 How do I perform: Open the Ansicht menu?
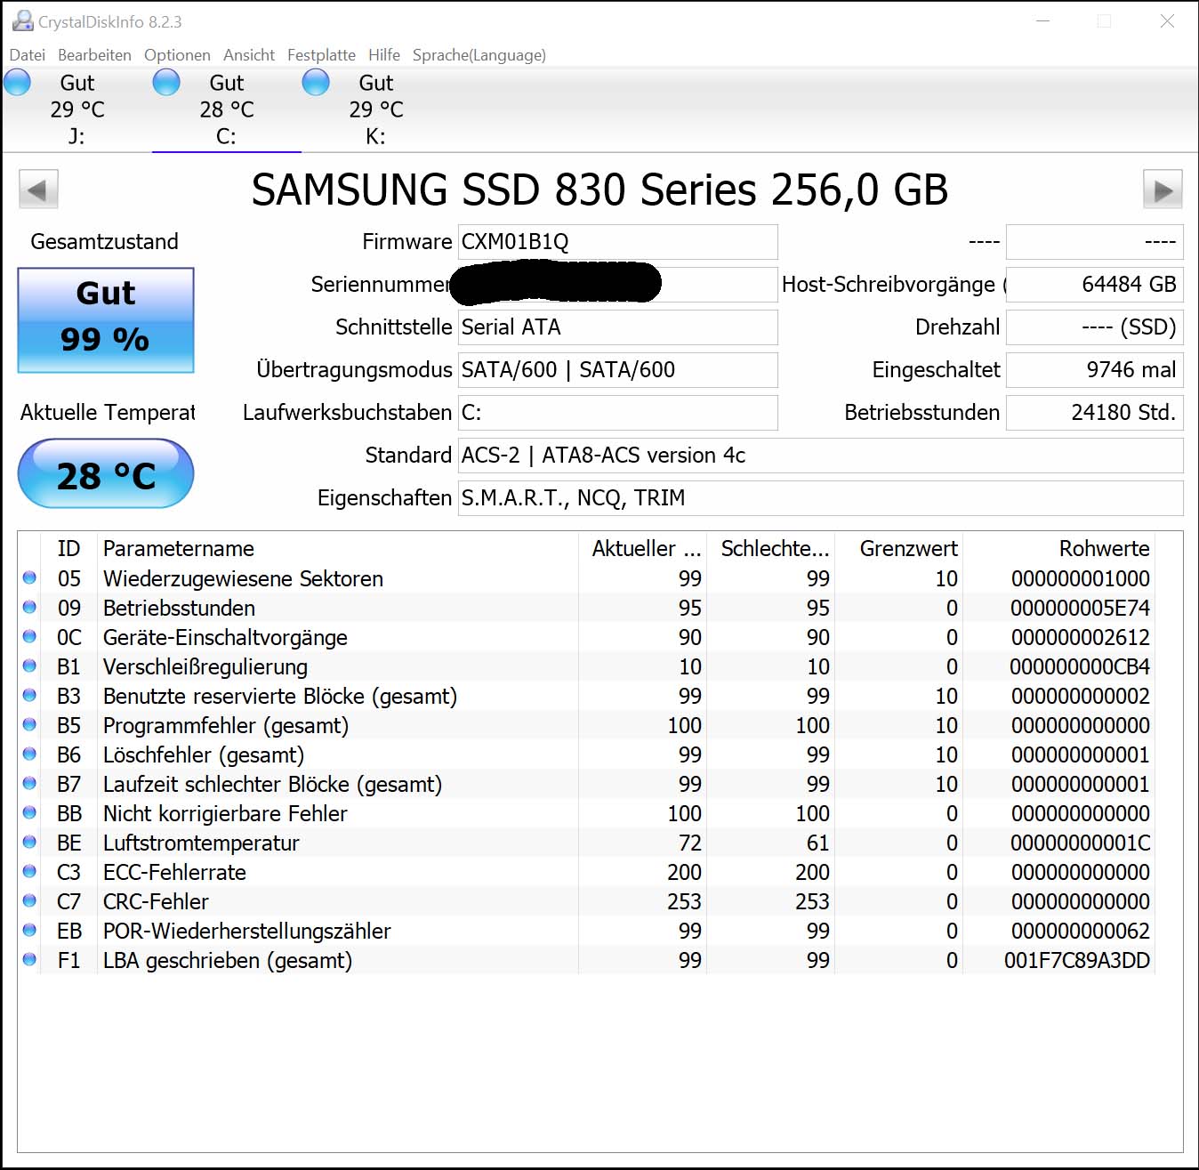249,55
